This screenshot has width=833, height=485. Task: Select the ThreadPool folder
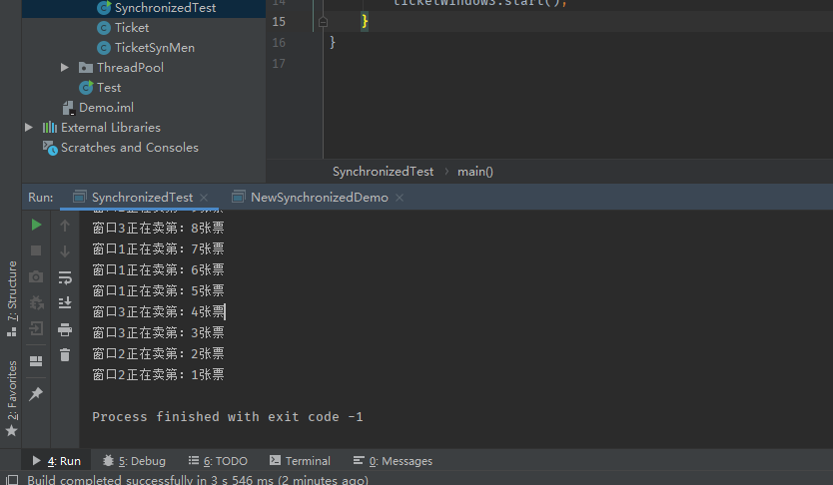click(130, 68)
